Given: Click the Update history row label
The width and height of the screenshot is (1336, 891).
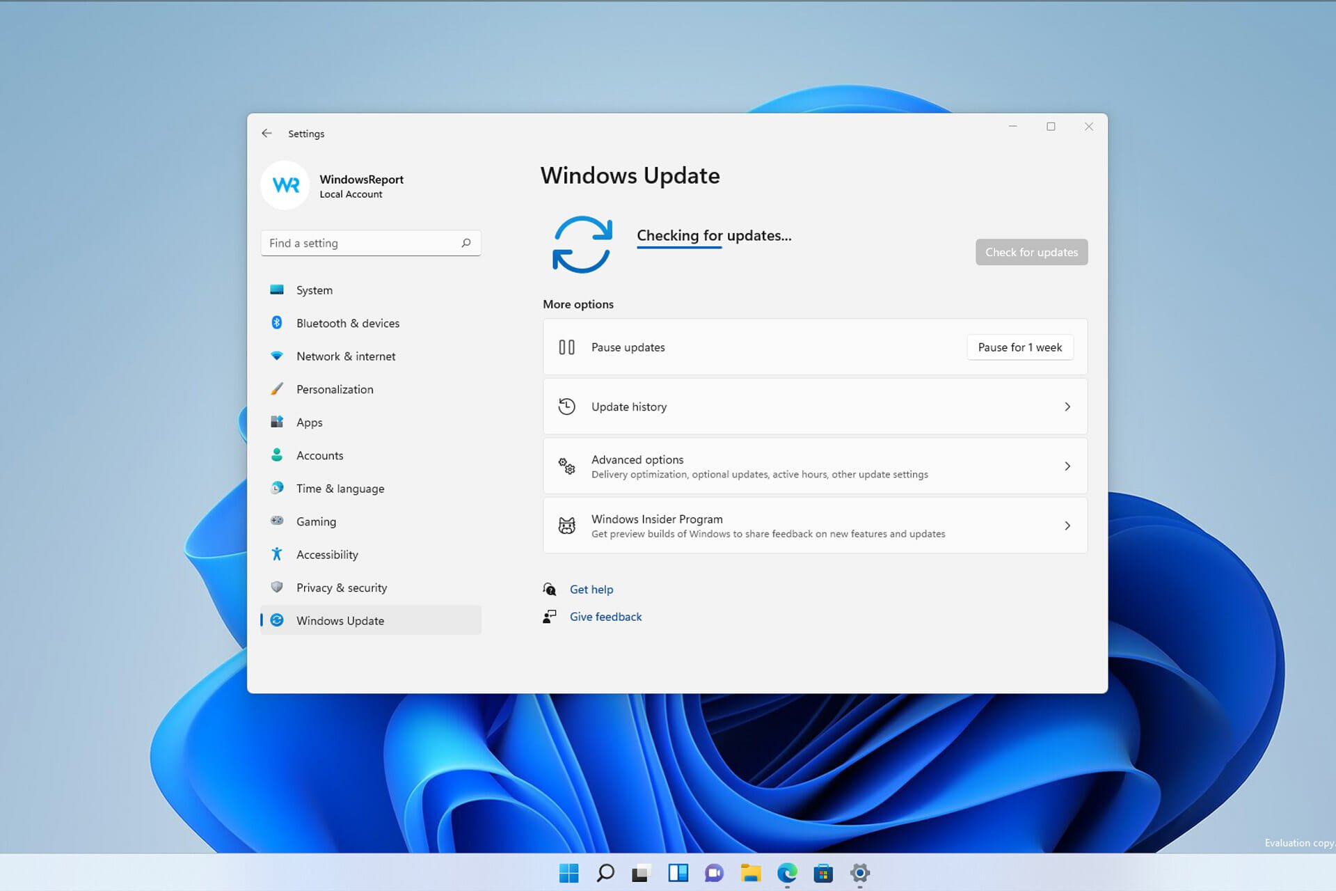Looking at the screenshot, I should (x=629, y=407).
